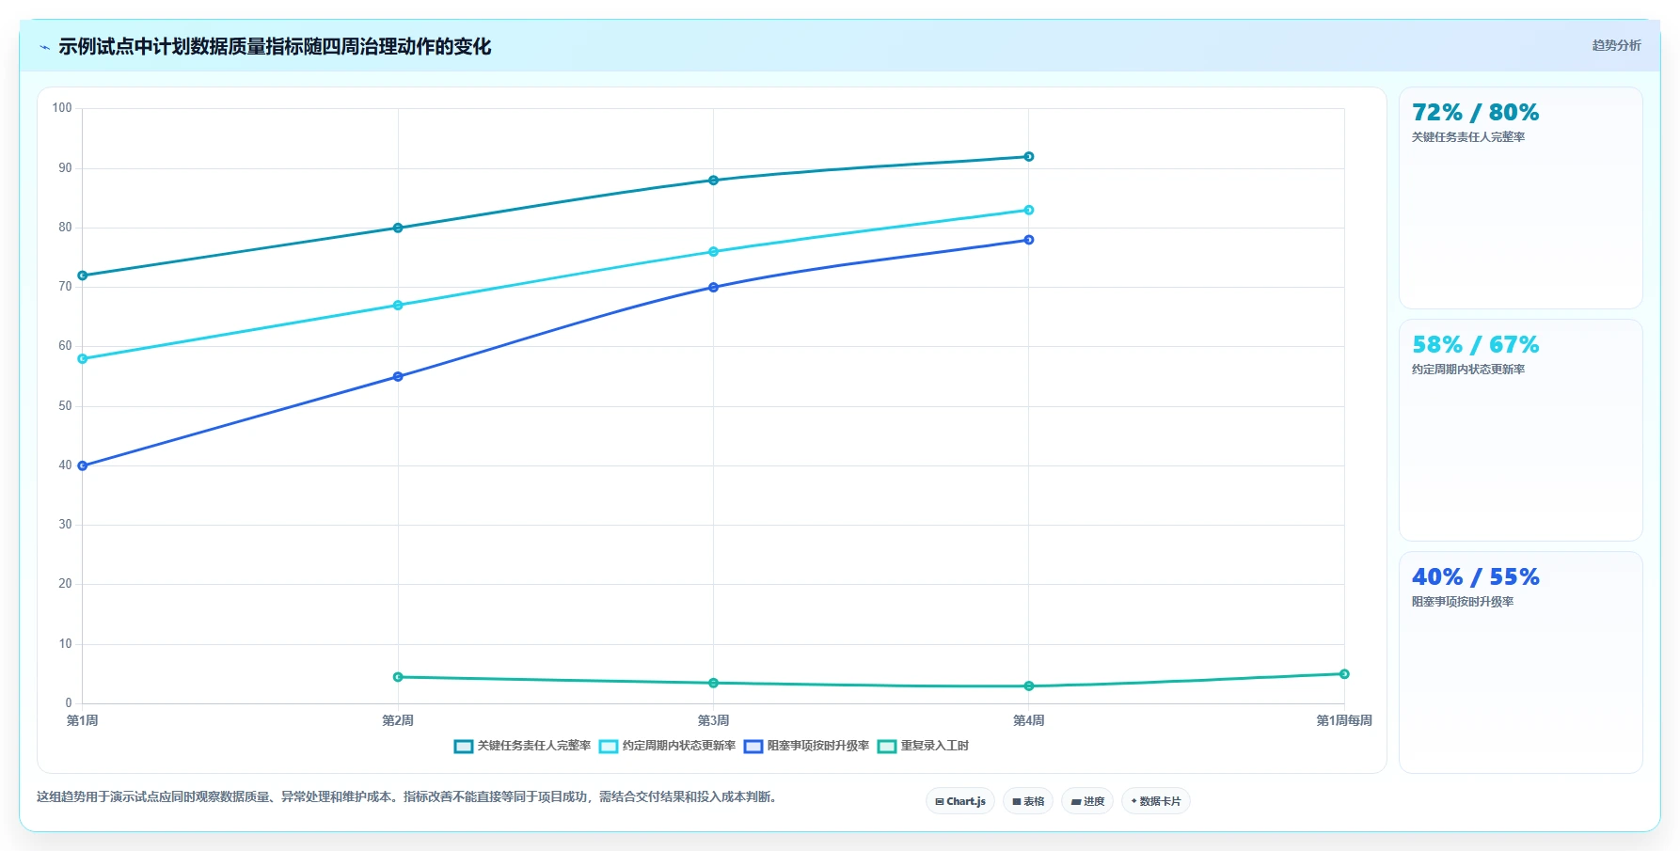
Task: Click the 72% / 80% card value
Action: click(x=1475, y=113)
